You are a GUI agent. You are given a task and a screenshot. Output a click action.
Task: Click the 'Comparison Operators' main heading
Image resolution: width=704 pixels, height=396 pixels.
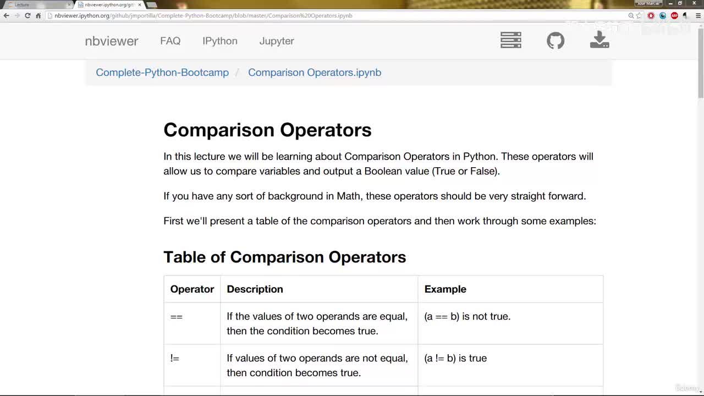tap(267, 130)
